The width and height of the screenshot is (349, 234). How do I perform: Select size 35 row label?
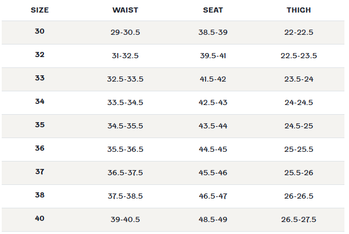pyautogui.click(x=39, y=125)
